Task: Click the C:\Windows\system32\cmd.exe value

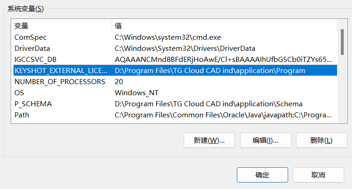Action: coord(168,37)
